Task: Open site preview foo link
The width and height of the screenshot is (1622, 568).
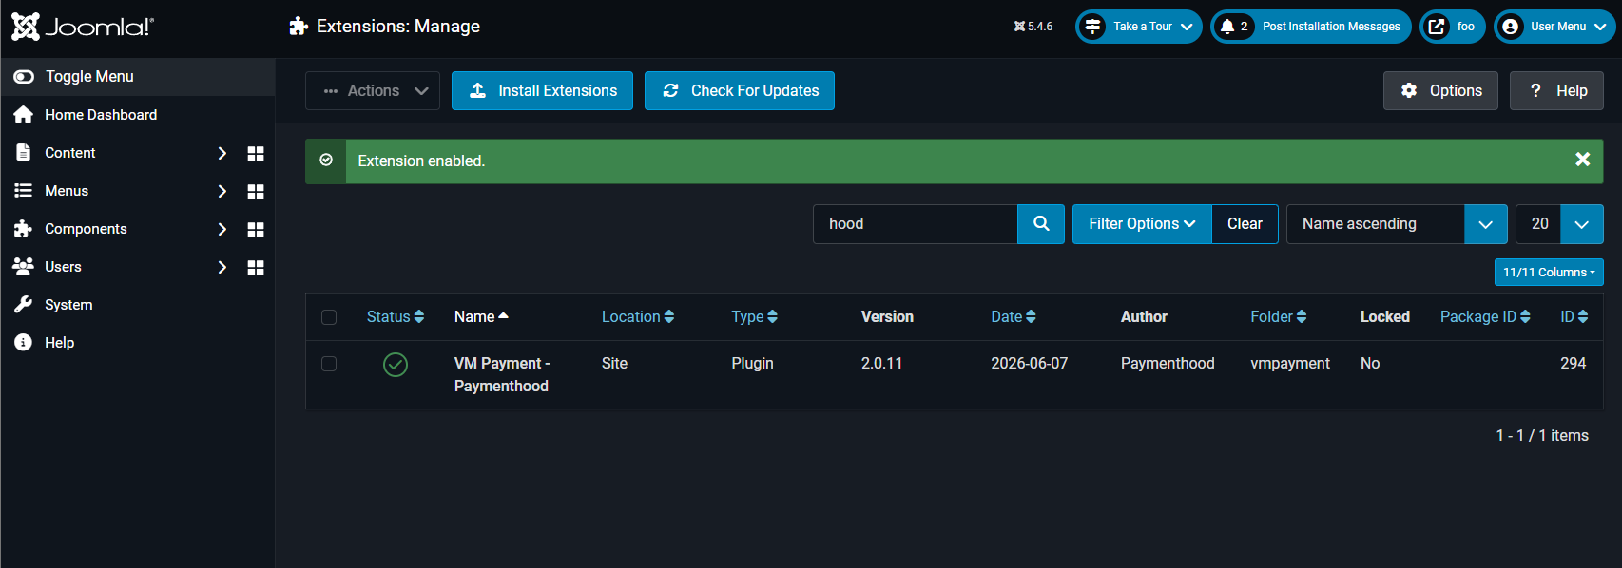Action: pyautogui.click(x=1453, y=27)
